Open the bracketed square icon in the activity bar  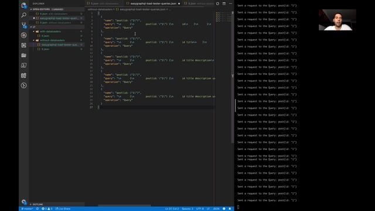click(23, 45)
